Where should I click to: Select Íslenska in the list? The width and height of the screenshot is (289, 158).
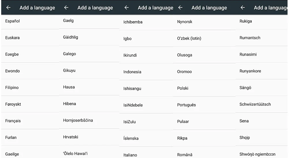(x=131, y=138)
